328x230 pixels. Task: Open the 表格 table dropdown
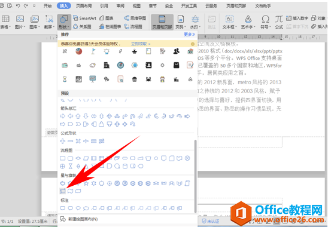(5, 22)
